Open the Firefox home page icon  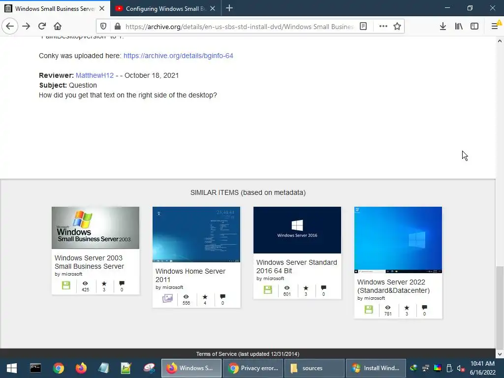58,26
